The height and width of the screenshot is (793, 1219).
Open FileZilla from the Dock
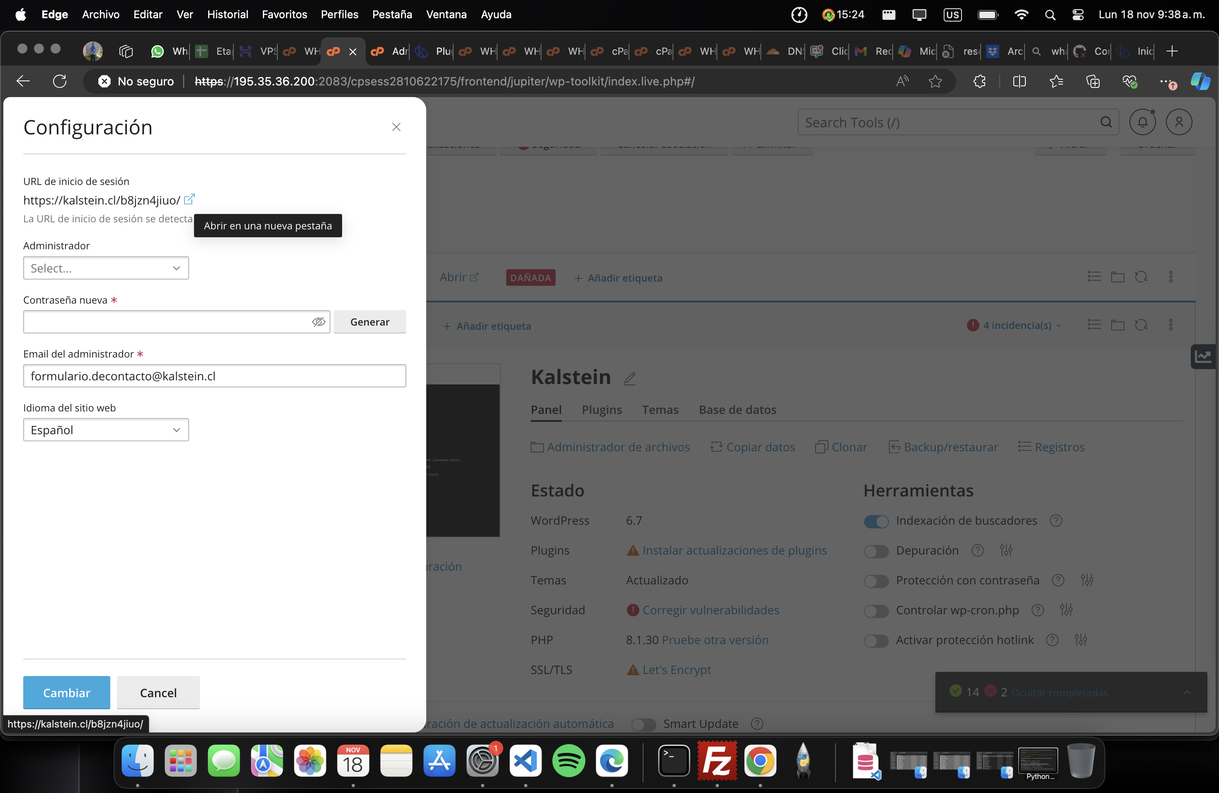click(717, 761)
